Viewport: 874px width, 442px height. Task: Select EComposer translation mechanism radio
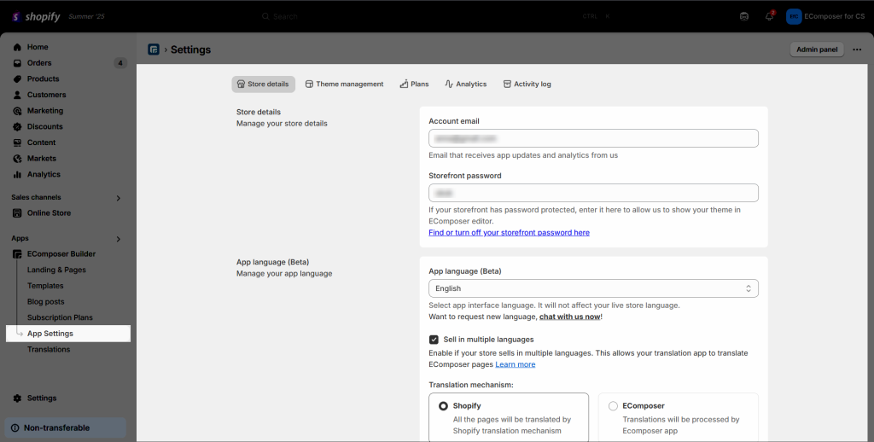coord(613,406)
